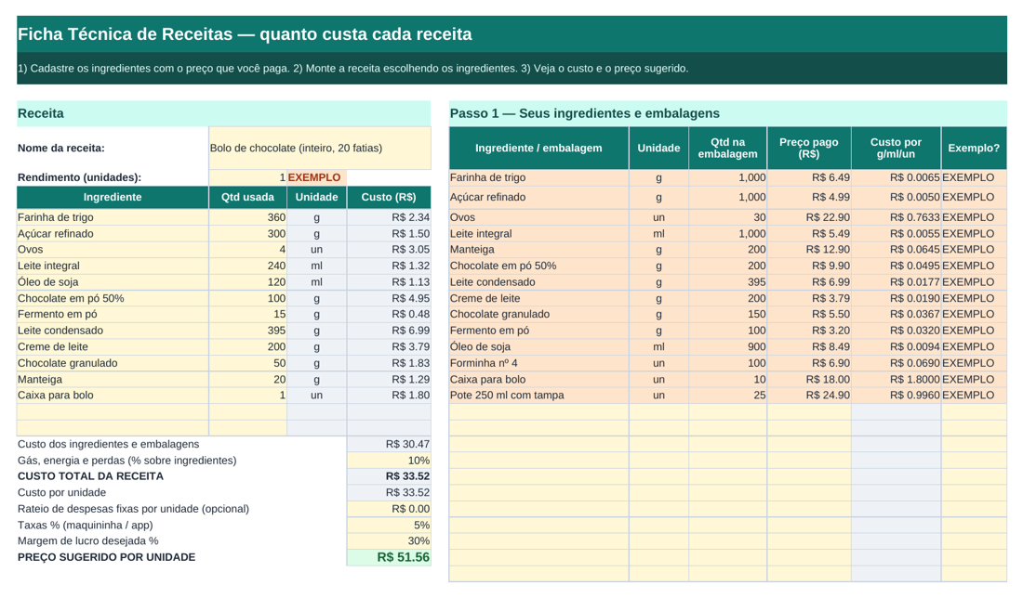
Task: Select the "Forminha nº 4" ingredient cell
Action: (538, 363)
